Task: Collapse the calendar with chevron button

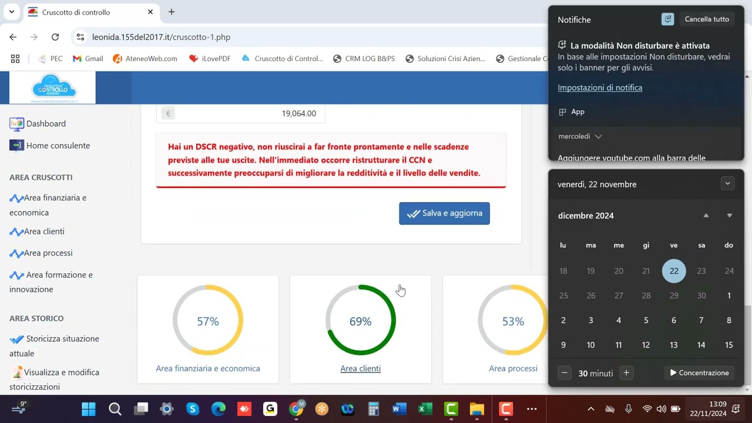Action: point(727,184)
